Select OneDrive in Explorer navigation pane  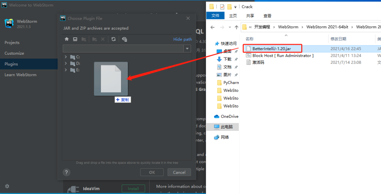coord(226,116)
